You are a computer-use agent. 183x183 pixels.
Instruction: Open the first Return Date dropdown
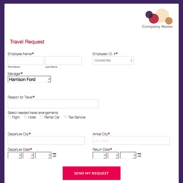[100, 155]
